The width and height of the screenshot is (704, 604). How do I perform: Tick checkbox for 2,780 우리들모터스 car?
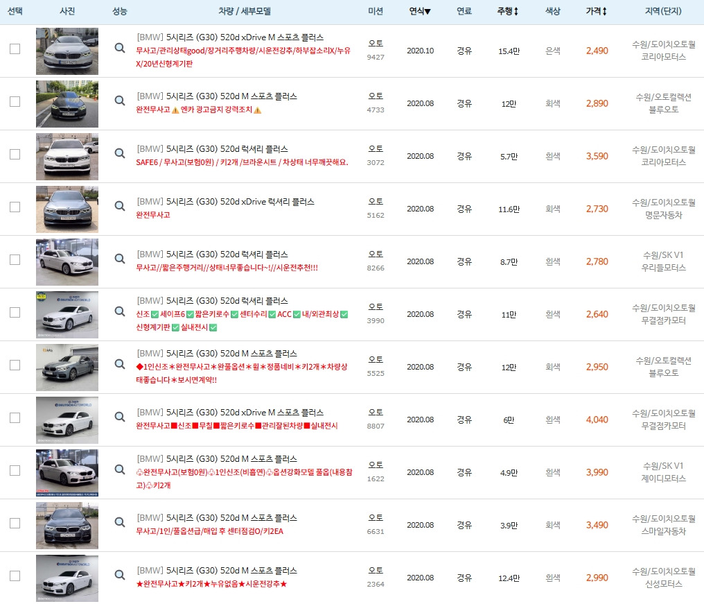pyautogui.click(x=15, y=259)
